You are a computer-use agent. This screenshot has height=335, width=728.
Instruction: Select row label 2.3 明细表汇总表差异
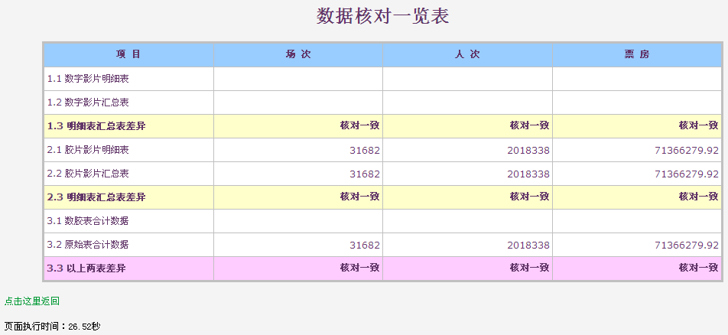tap(96, 197)
